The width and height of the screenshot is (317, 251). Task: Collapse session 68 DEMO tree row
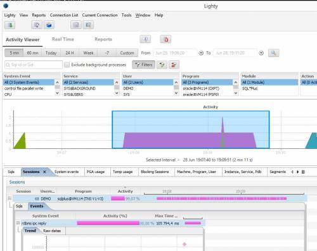(x=10, y=198)
